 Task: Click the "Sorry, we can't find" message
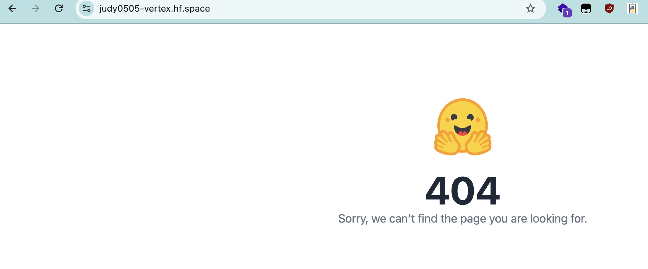(388, 219)
